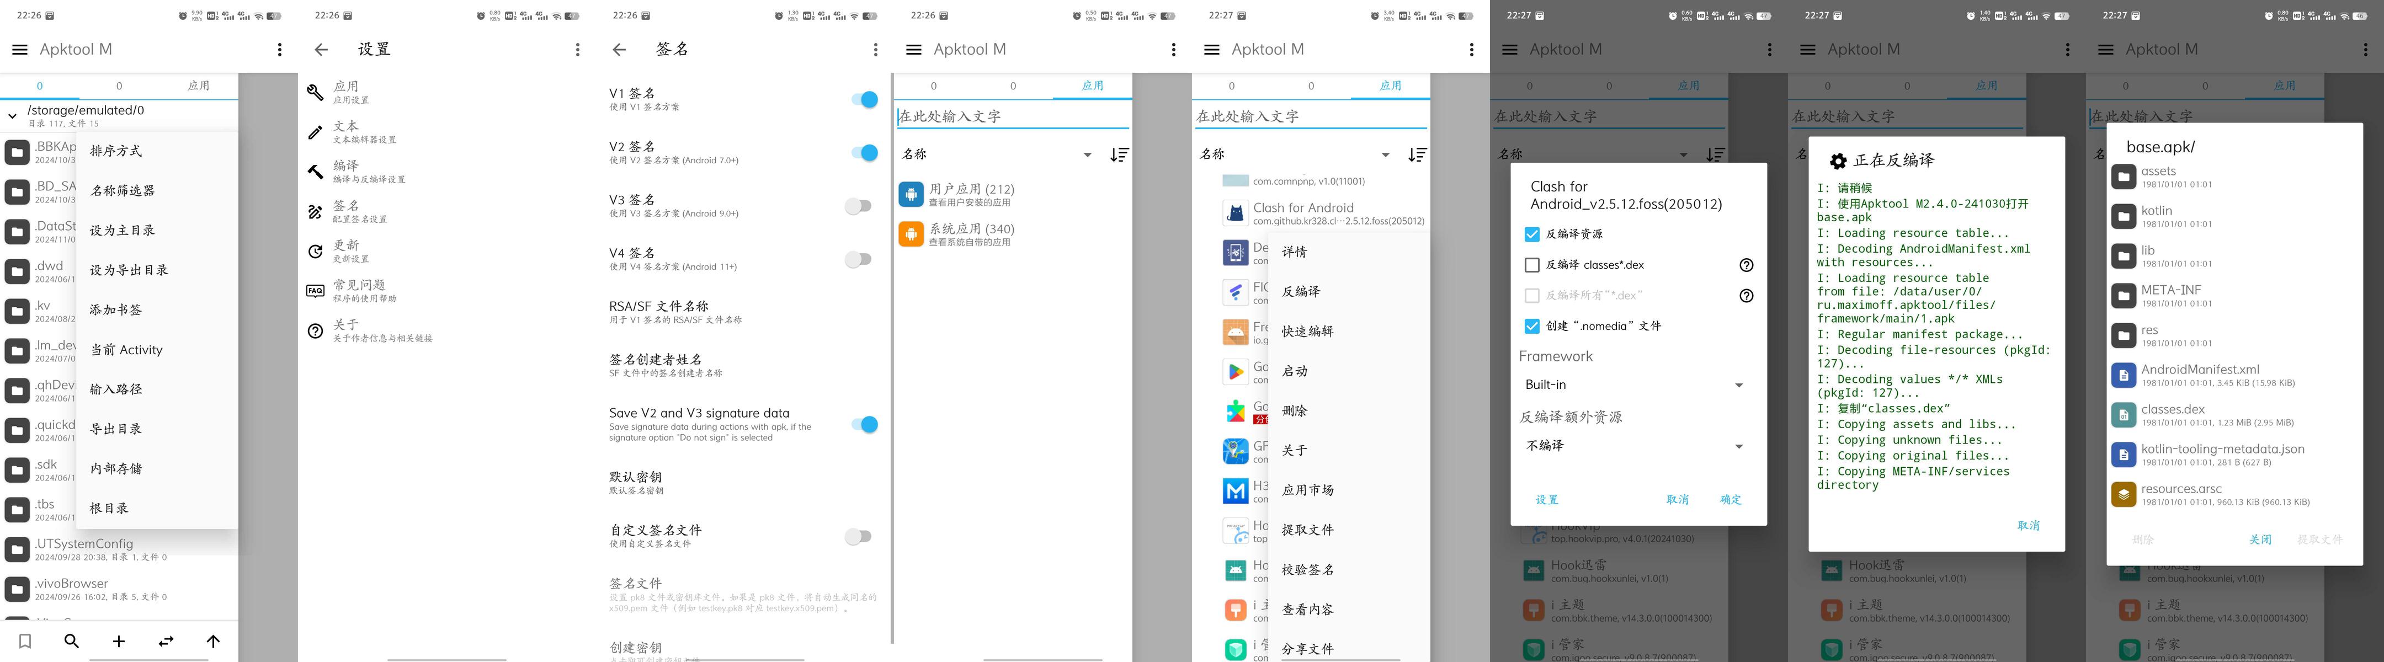Open the 用户应用 (212) category
The width and height of the screenshot is (2384, 662).
1013,194
